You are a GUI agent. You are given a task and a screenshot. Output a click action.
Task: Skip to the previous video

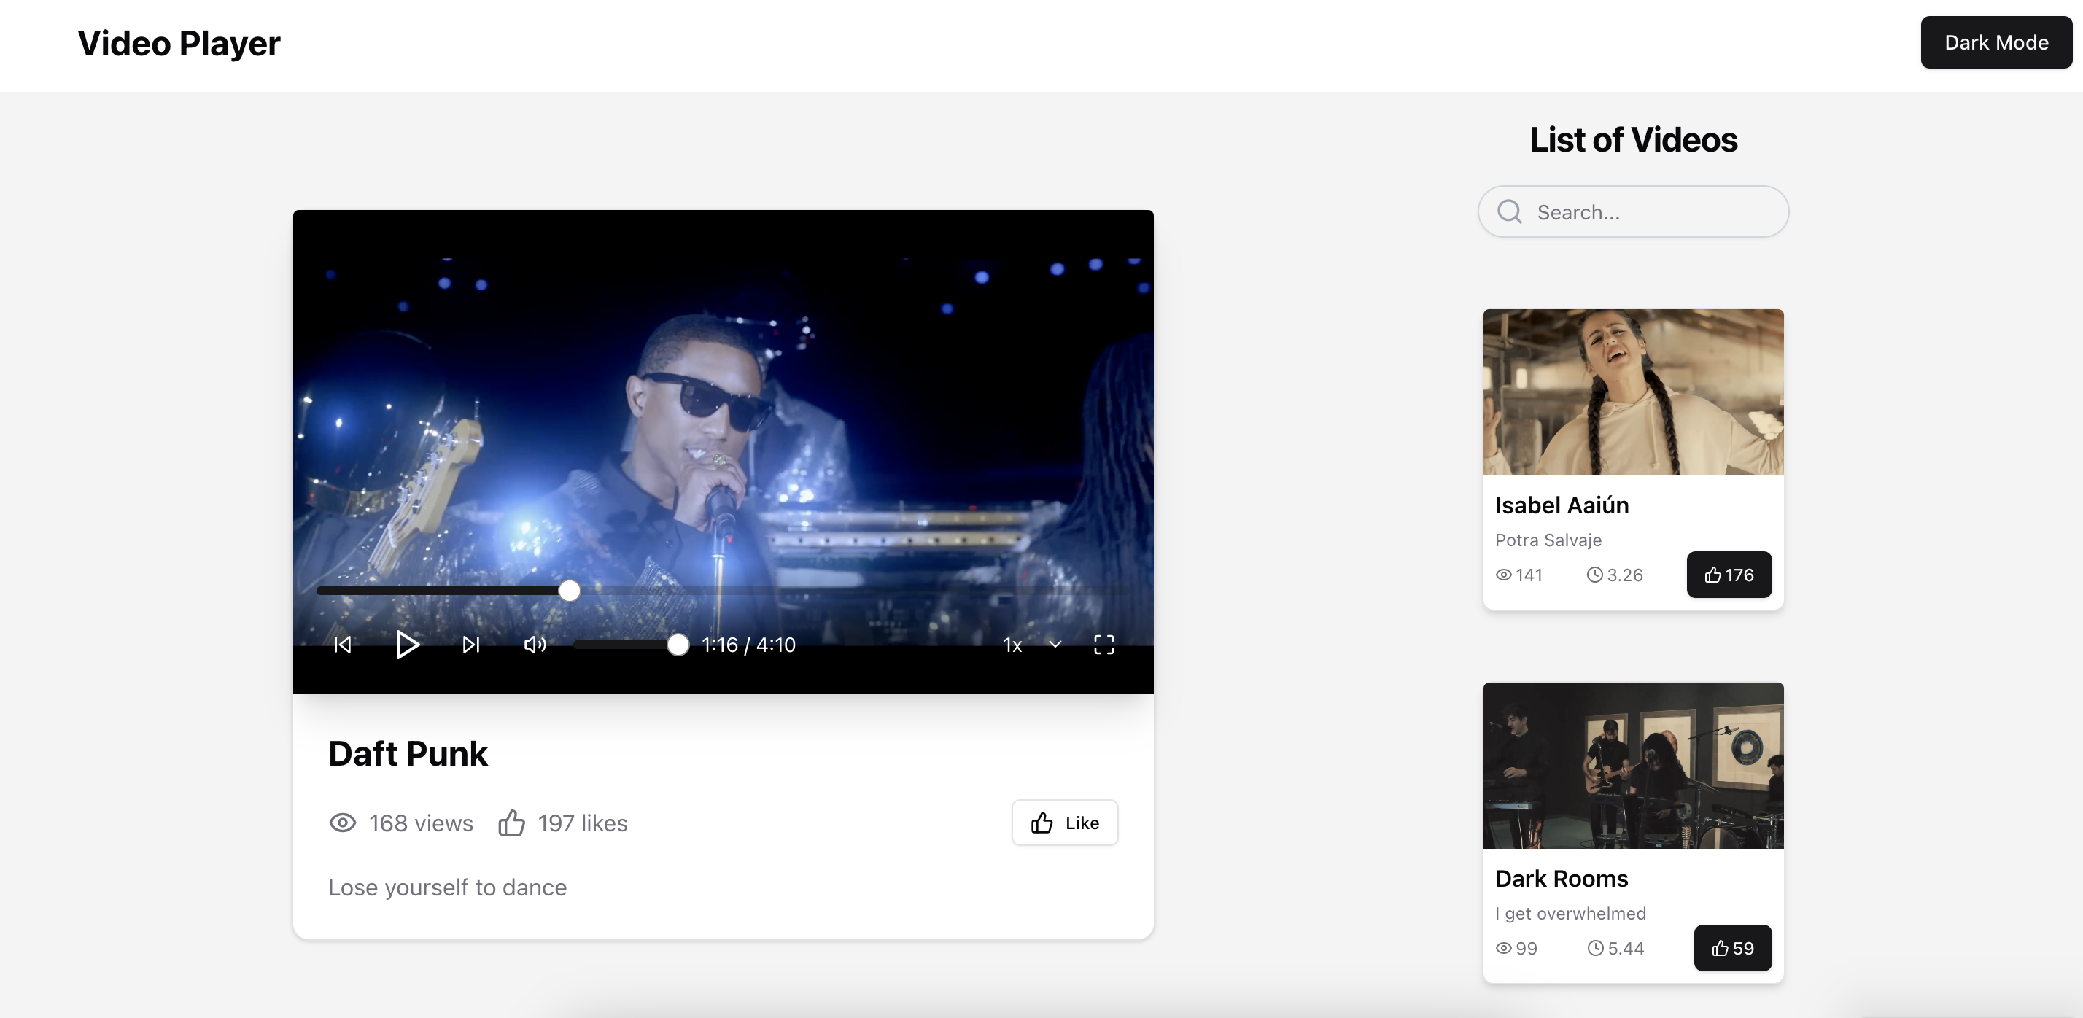pos(342,645)
